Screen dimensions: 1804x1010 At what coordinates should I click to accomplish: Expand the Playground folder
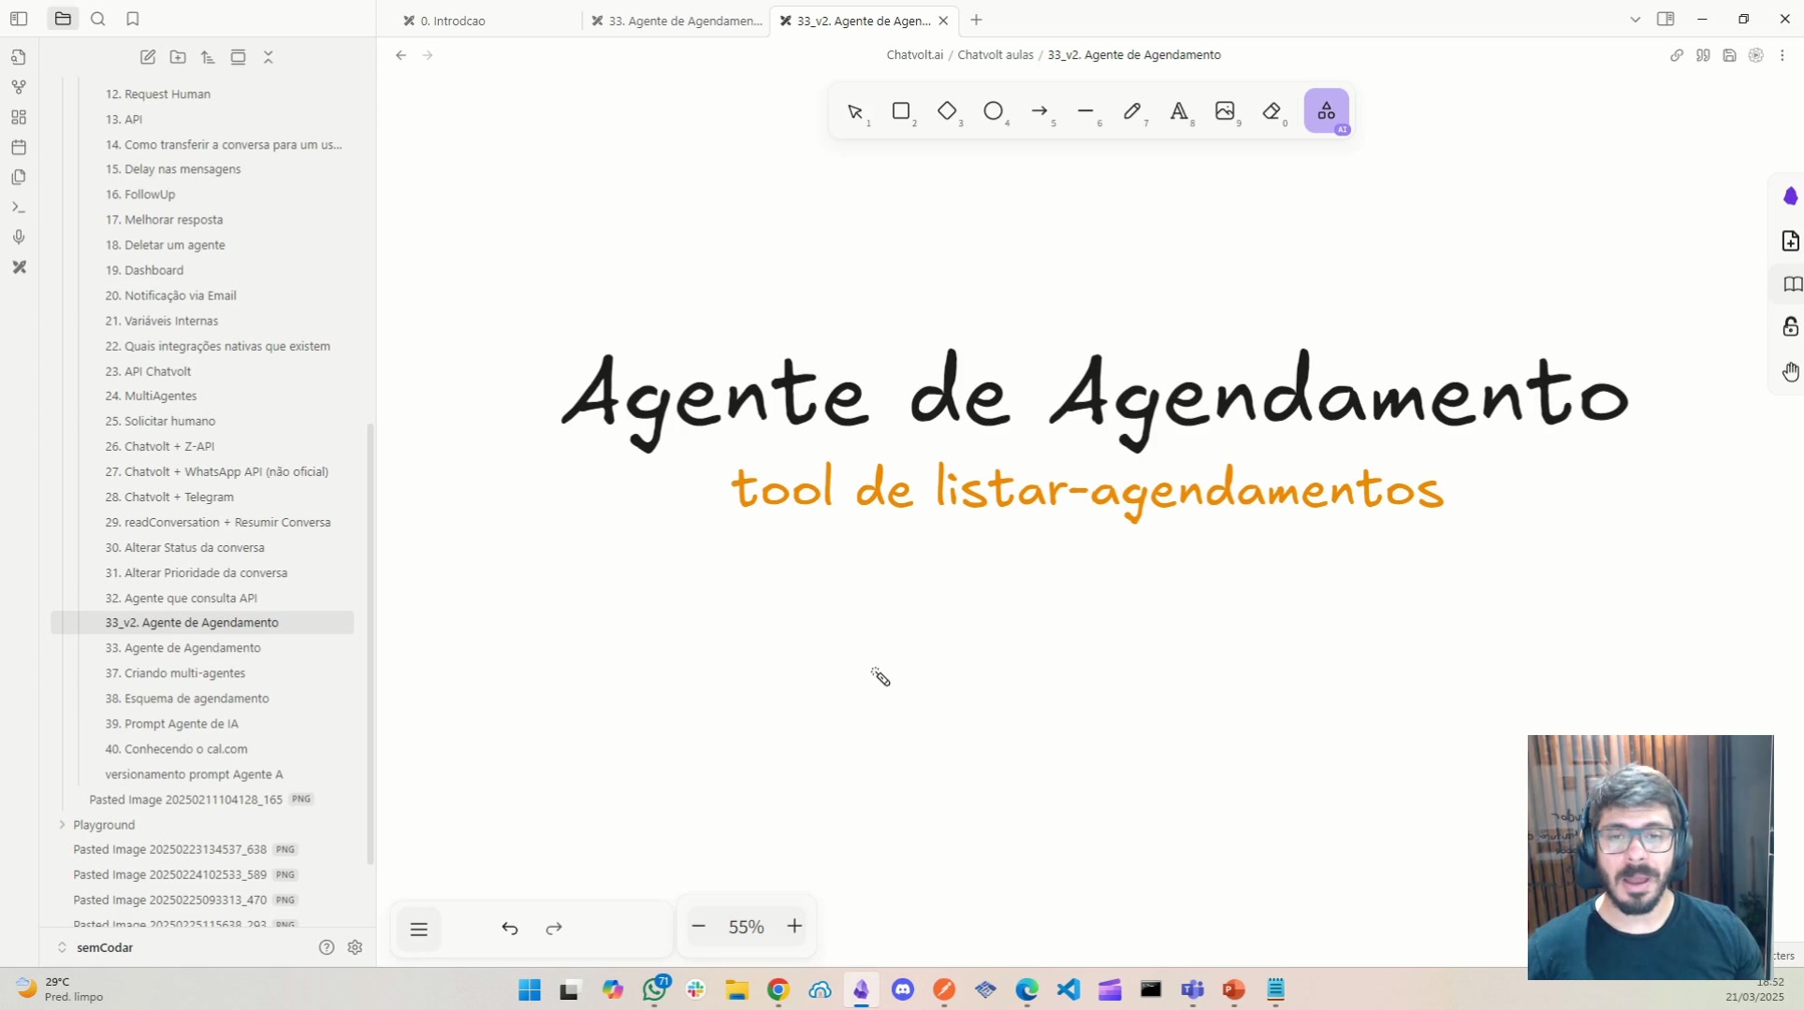click(x=62, y=825)
